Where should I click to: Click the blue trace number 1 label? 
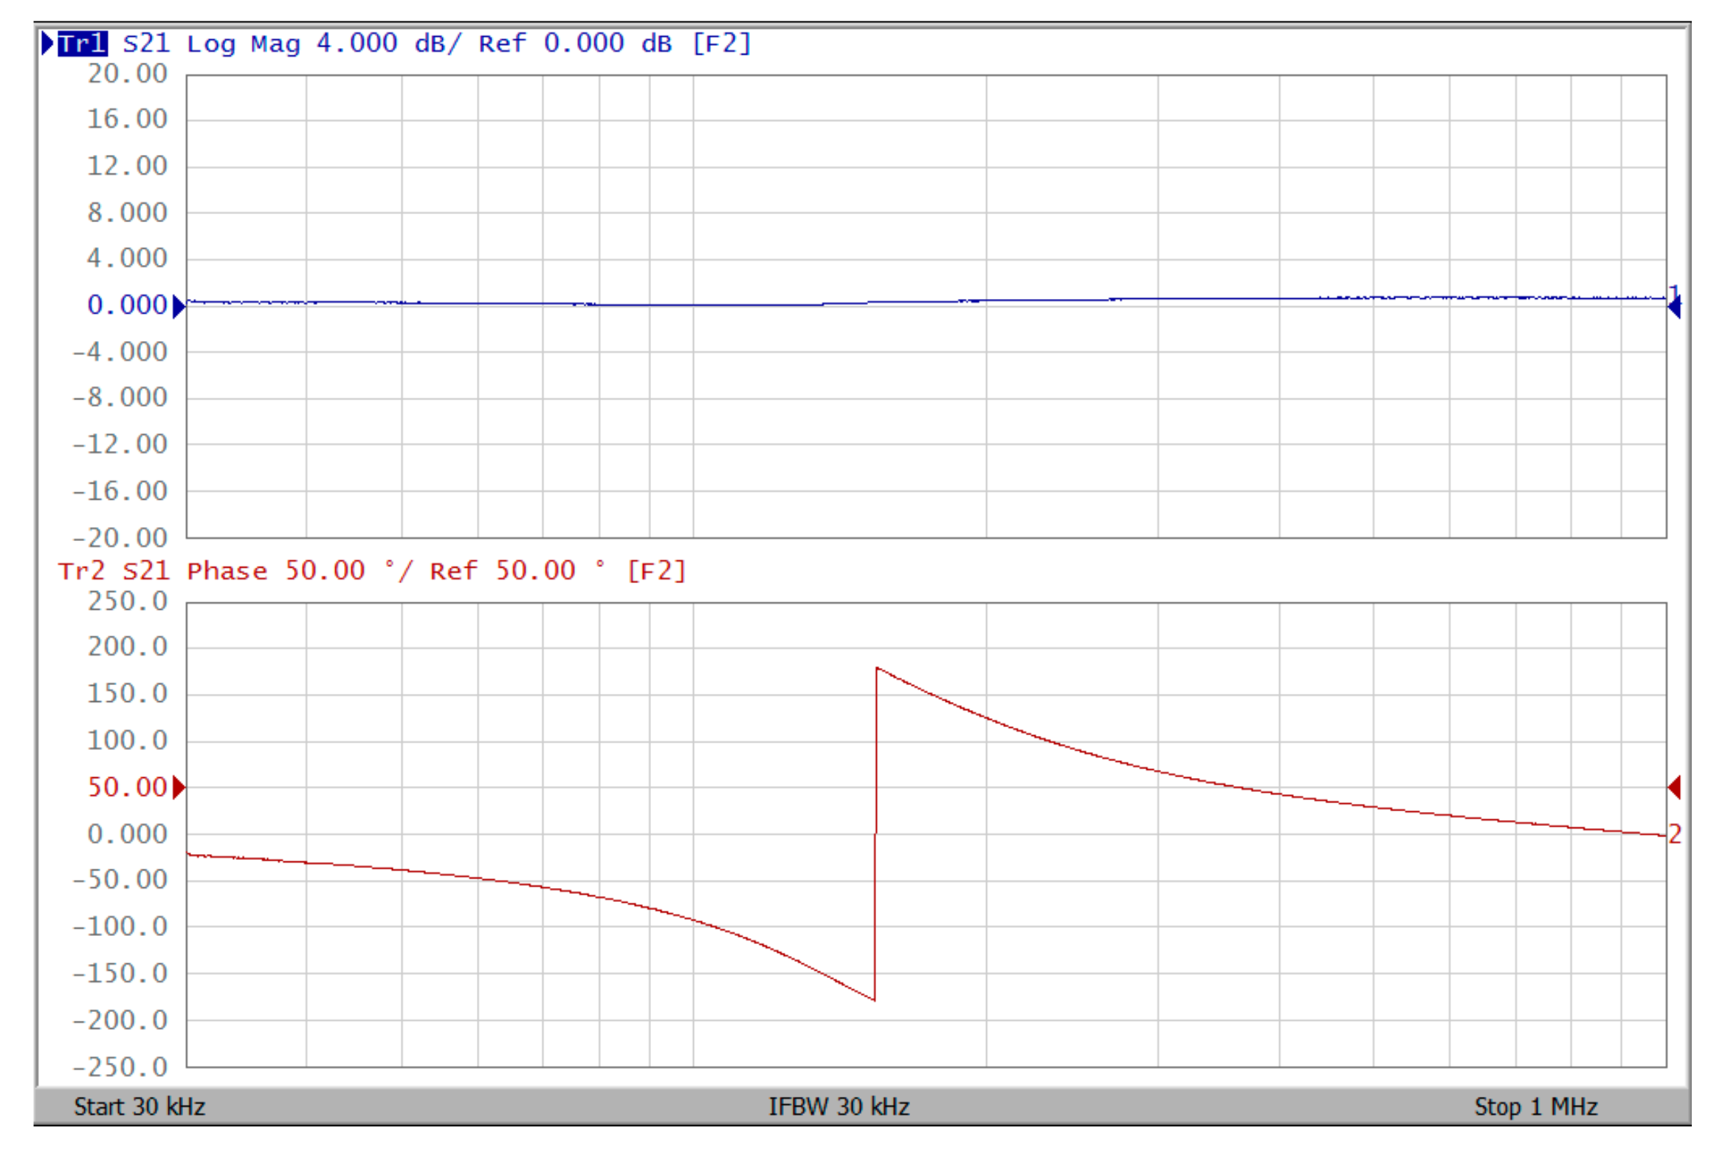[x=1674, y=292]
